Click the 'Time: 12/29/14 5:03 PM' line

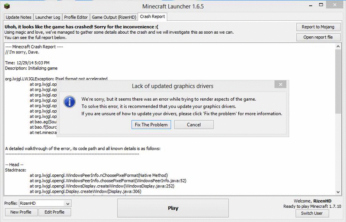pyautogui.click(x=27, y=63)
